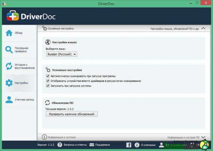Viewport: 213px width, 151px height.
Task: Click the user silhouette icon in footer
Action: [162, 145]
